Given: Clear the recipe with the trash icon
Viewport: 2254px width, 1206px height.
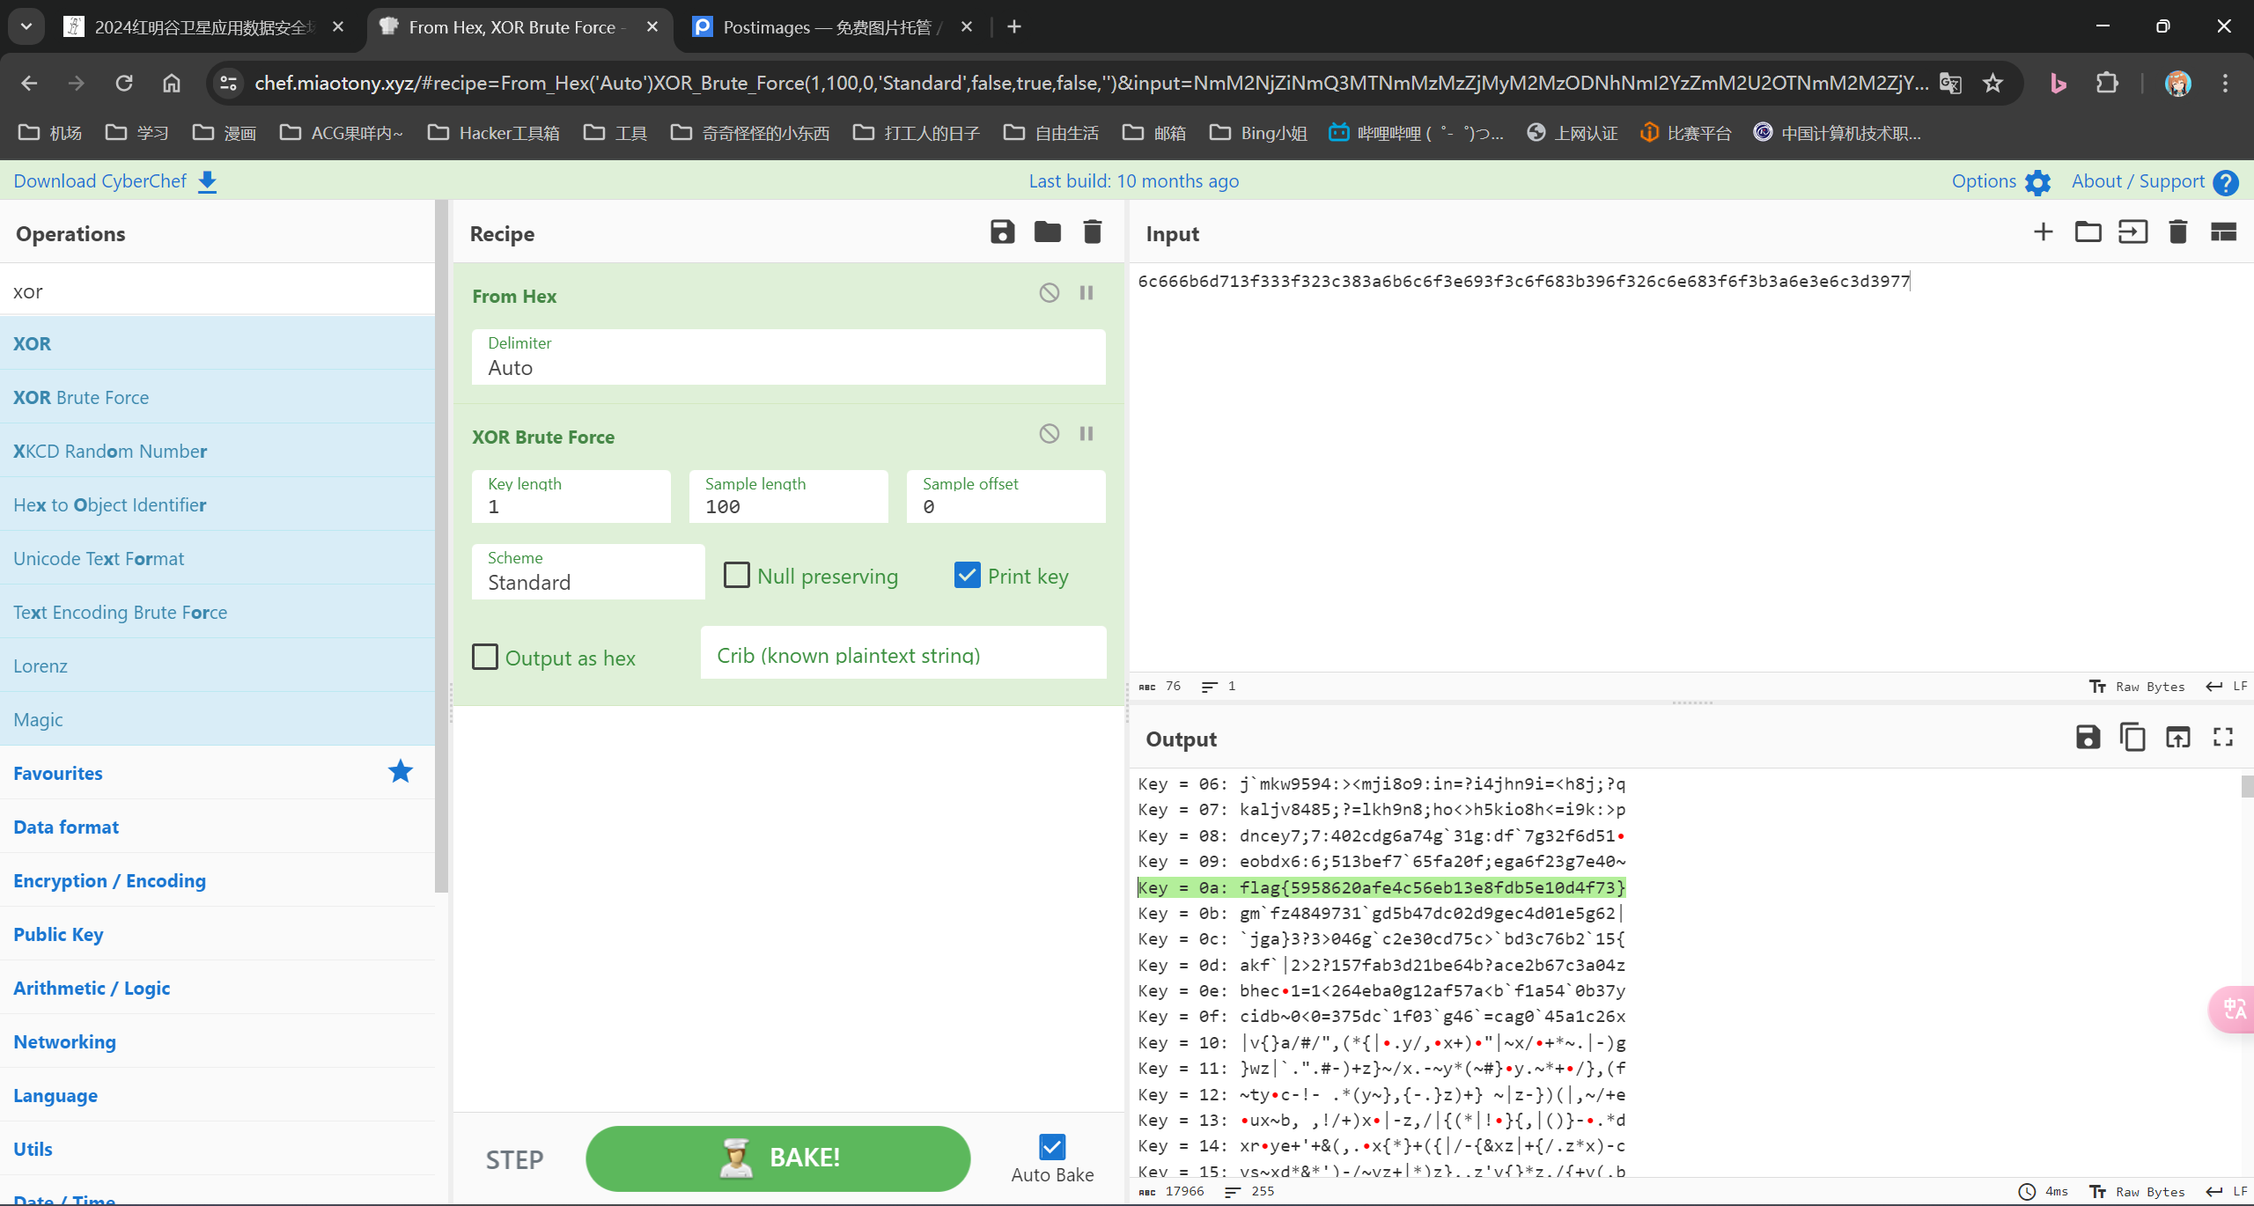Looking at the screenshot, I should pyautogui.click(x=1092, y=232).
